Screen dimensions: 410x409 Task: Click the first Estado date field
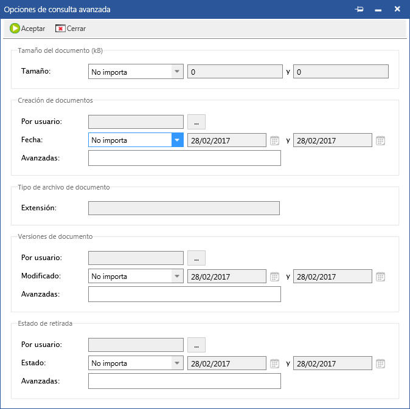tap(227, 363)
